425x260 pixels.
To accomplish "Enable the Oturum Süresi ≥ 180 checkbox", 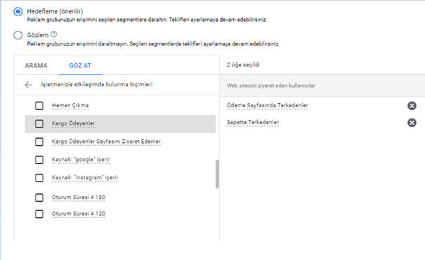I will point(39,198).
